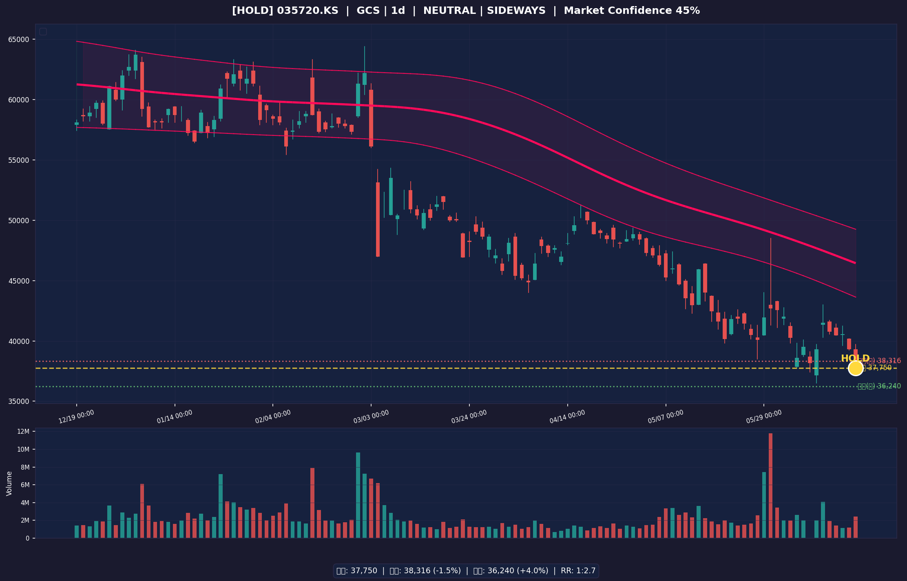Click the "05/07 00:00" date axis label
The height and width of the screenshot is (581, 907).
click(666, 417)
